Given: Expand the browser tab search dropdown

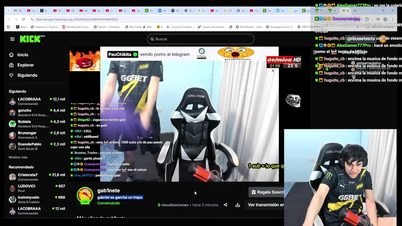Looking at the screenshot, I should (8, 11).
